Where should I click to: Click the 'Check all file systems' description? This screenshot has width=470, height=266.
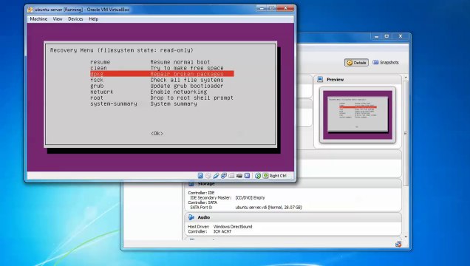187,80
